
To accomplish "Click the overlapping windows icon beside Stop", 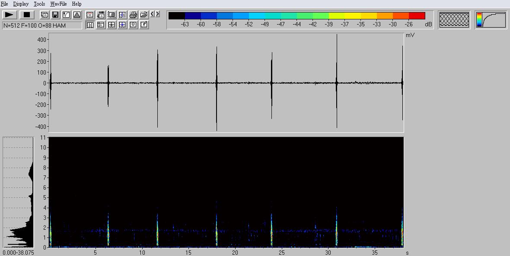I will [45, 15].
